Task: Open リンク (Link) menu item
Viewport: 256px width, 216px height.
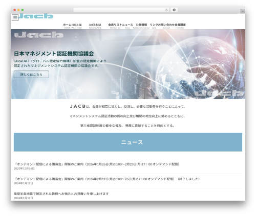Action: (x=154, y=26)
